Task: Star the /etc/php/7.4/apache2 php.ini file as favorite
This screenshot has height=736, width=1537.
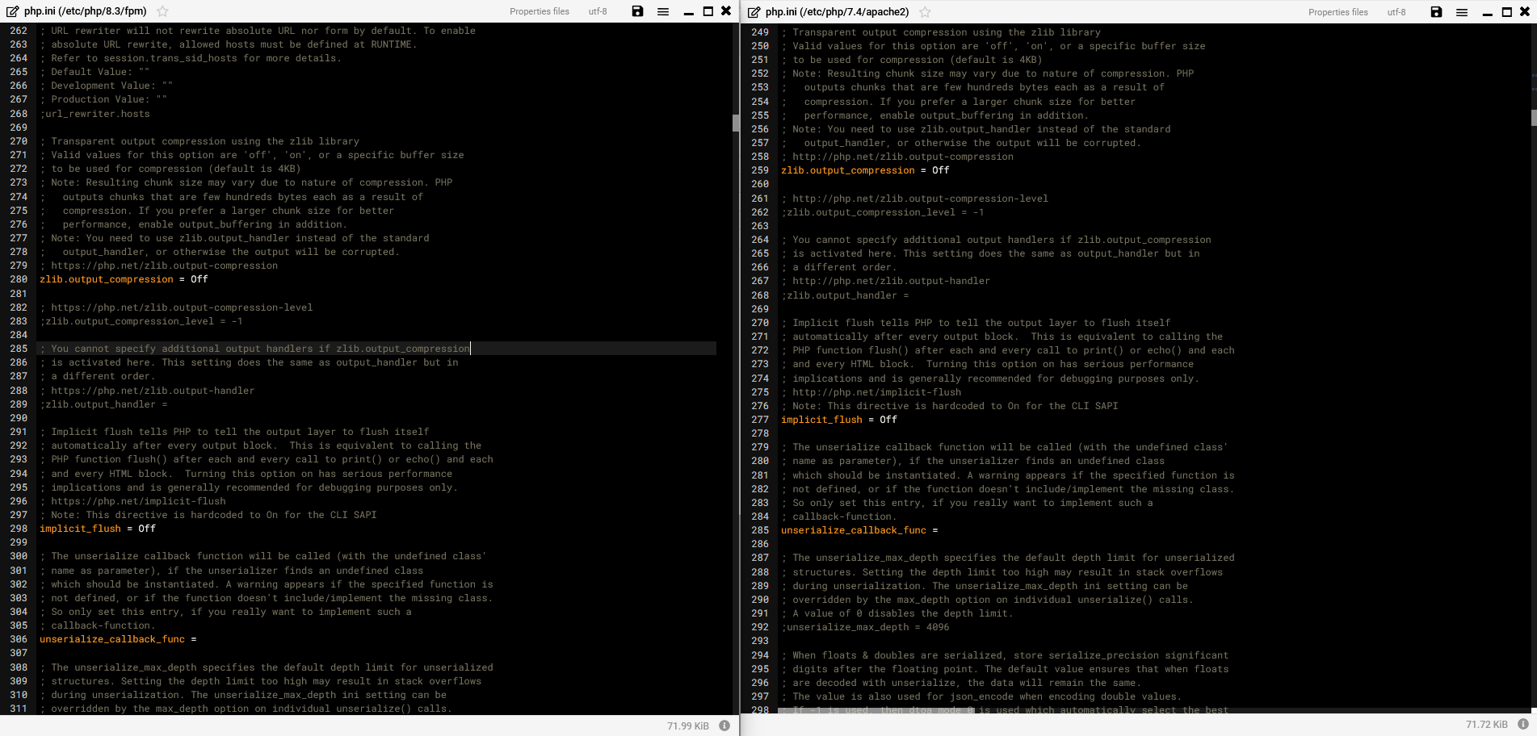Action: click(x=925, y=11)
